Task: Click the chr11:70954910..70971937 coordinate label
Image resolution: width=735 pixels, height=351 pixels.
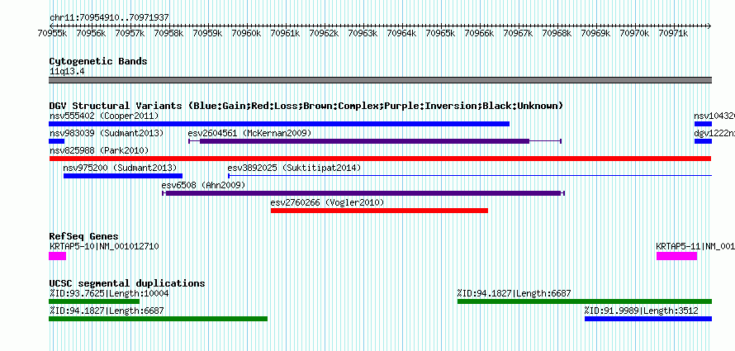Action: click(x=109, y=18)
